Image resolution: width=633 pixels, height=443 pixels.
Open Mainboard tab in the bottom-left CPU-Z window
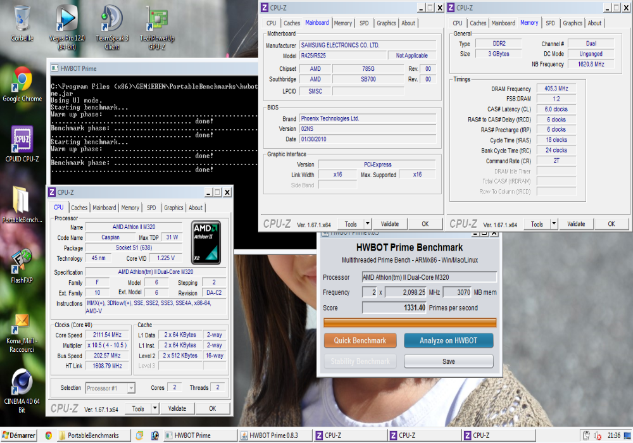[104, 208]
